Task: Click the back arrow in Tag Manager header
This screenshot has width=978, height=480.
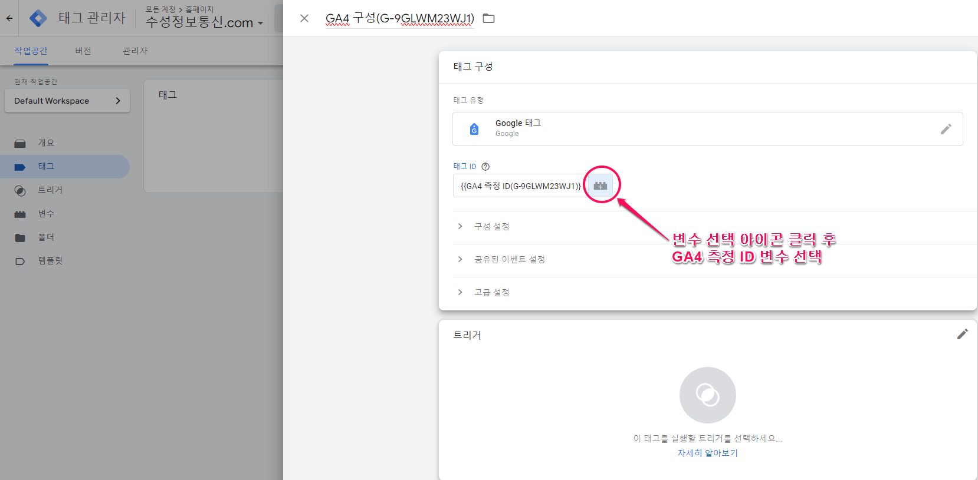Action: 9,18
